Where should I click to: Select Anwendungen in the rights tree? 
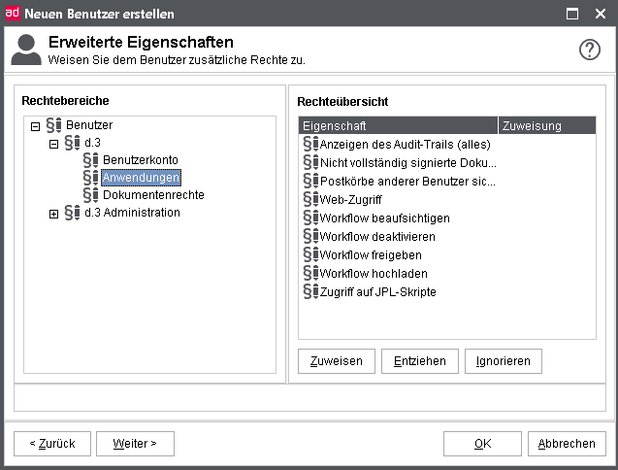141,178
